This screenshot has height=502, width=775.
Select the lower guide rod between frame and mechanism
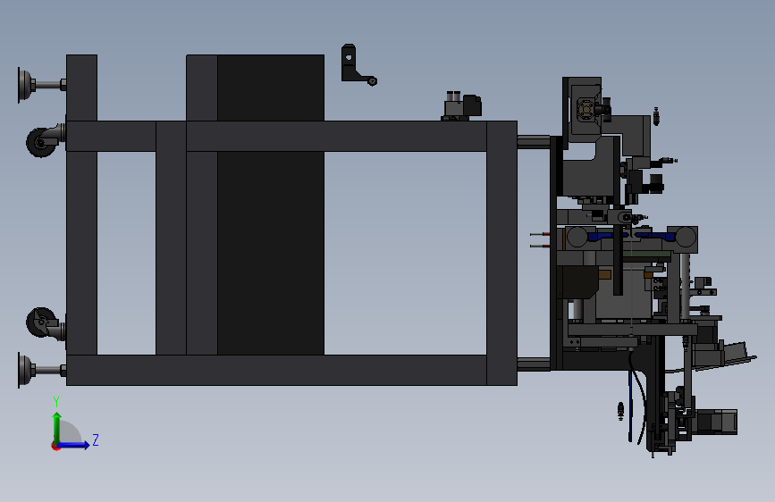(x=534, y=364)
